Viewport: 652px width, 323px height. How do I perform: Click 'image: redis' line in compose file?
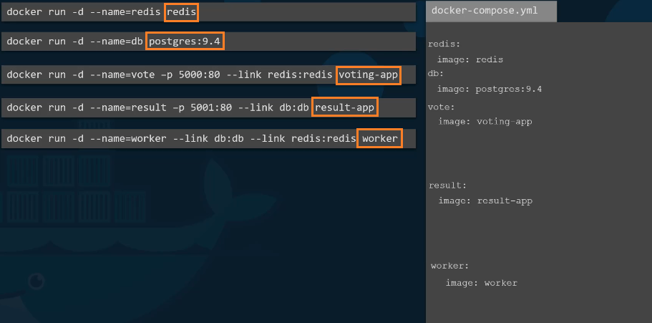pos(470,59)
